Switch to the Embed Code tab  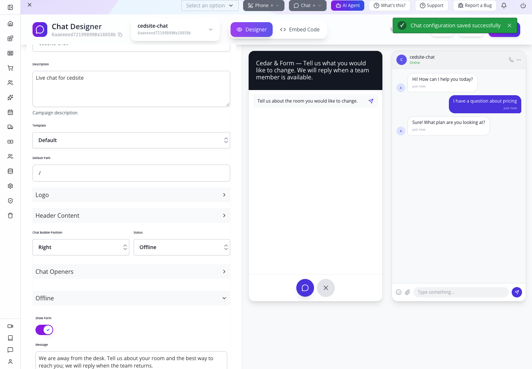pos(300,30)
